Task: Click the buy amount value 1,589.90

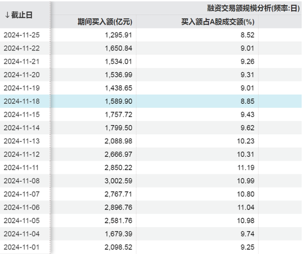Action: pyautogui.click(x=119, y=101)
